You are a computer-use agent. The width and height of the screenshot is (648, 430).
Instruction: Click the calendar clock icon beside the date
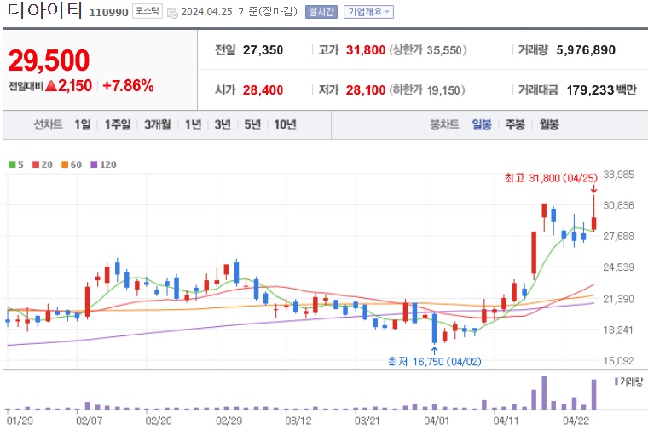(172, 13)
